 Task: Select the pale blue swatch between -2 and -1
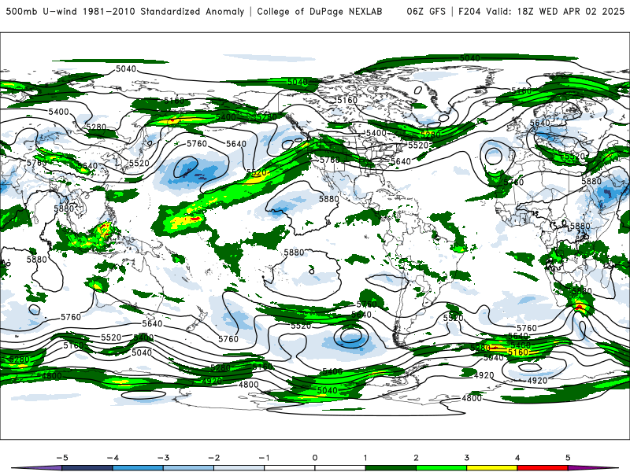tap(239, 468)
